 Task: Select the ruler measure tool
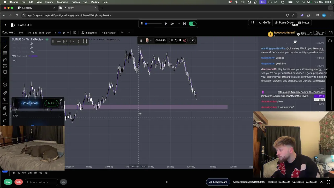coord(5,93)
